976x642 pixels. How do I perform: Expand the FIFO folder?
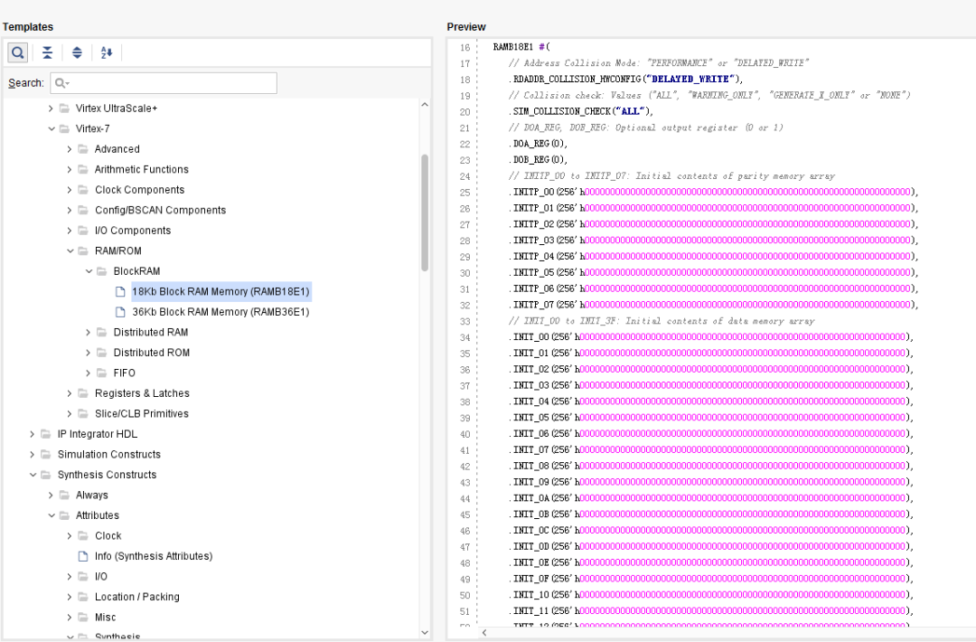pyautogui.click(x=87, y=373)
